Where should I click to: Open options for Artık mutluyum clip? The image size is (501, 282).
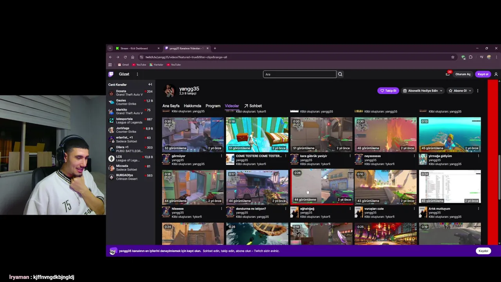(478, 209)
